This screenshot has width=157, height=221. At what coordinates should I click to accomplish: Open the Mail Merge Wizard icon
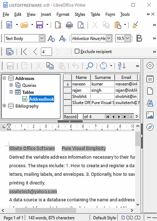coord(10,52)
